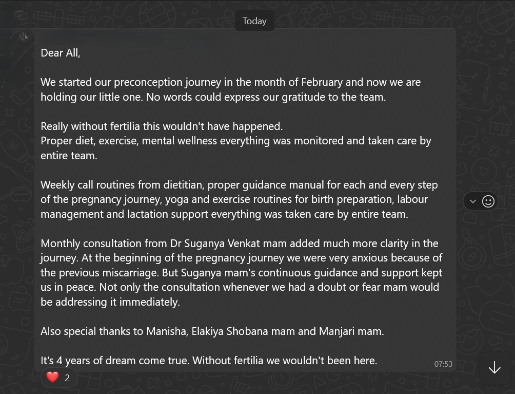The width and height of the screenshot is (515, 394).
Task: Click the line starting "We started our preconception"
Action: [230, 82]
